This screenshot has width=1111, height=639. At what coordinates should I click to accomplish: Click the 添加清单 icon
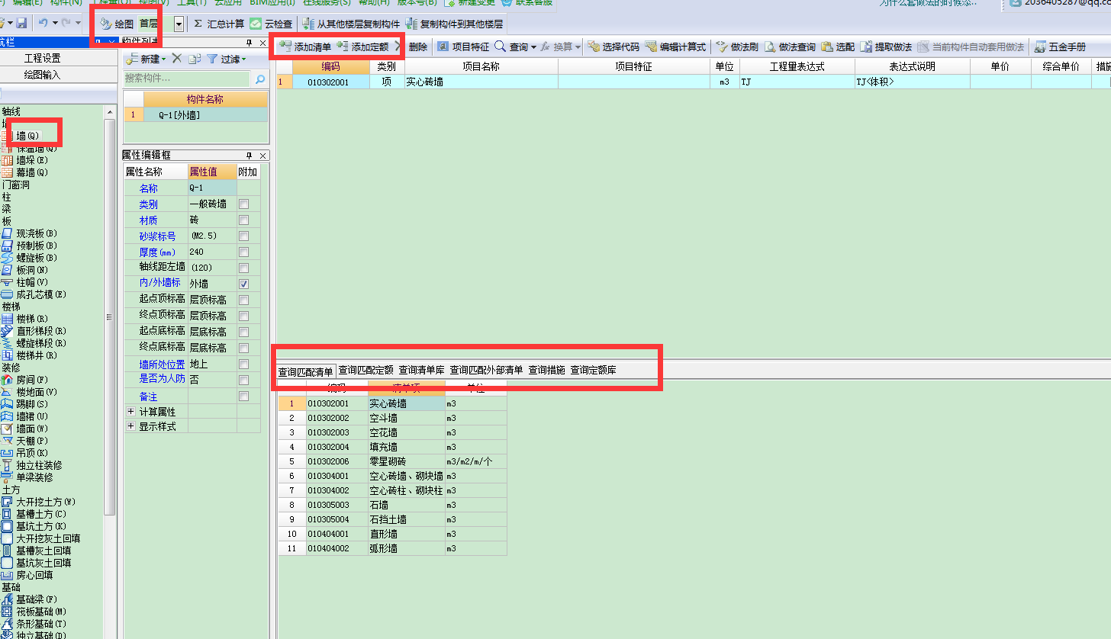tap(286, 47)
